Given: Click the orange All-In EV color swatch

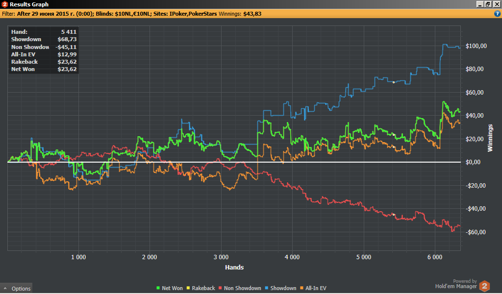Looking at the screenshot, I should (301, 288).
